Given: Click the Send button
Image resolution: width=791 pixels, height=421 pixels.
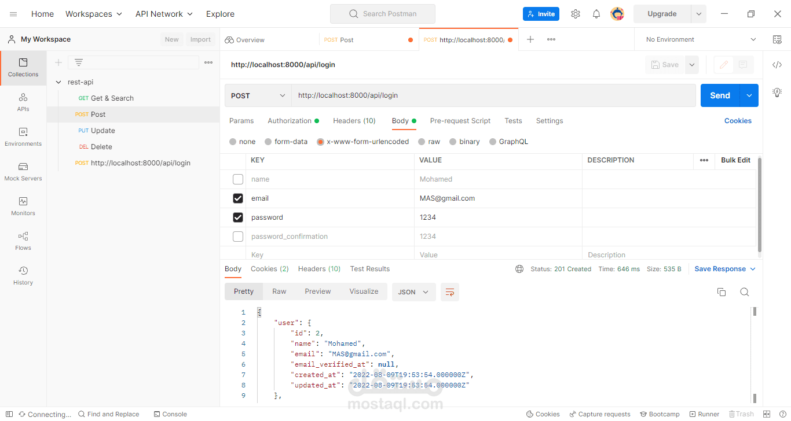Looking at the screenshot, I should pyautogui.click(x=720, y=95).
